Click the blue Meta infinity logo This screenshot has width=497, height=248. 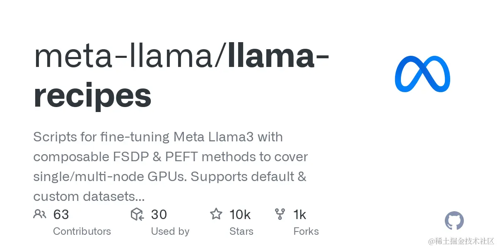tap(422, 74)
